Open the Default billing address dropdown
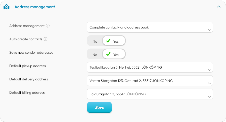 pyautogui.click(x=150, y=94)
